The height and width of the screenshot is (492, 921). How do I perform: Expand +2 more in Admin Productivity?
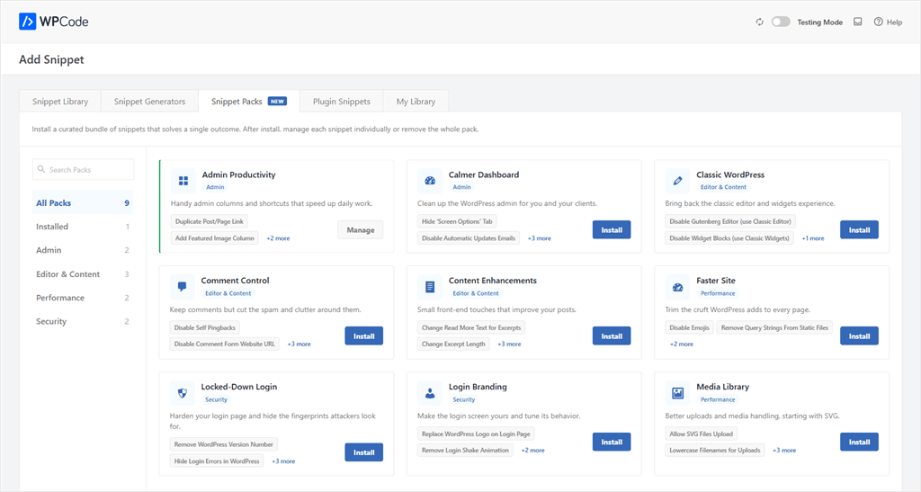coord(278,238)
